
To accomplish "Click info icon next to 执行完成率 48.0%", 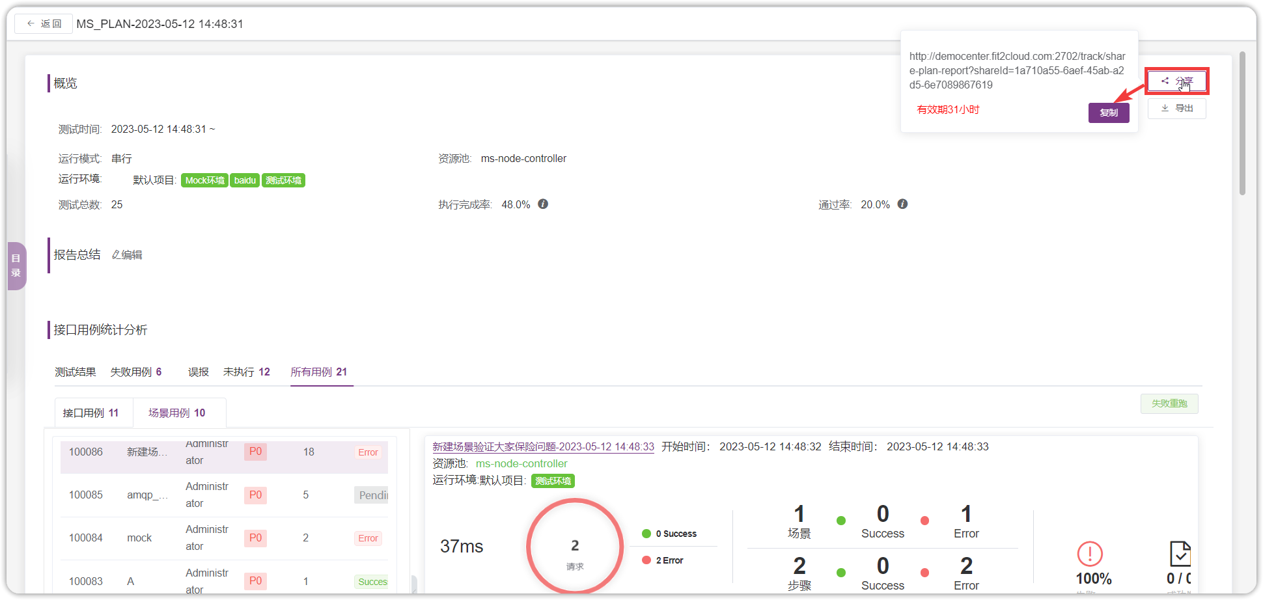I will [543, 204].
